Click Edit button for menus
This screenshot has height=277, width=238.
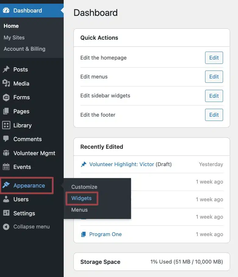(214, 77)
